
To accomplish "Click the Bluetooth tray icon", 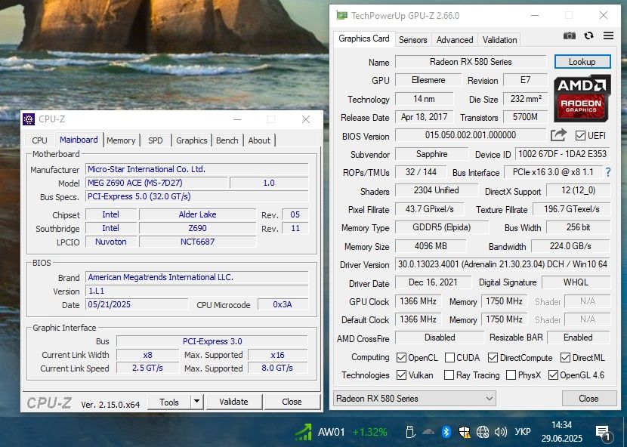I will click(x=446, y=432).
